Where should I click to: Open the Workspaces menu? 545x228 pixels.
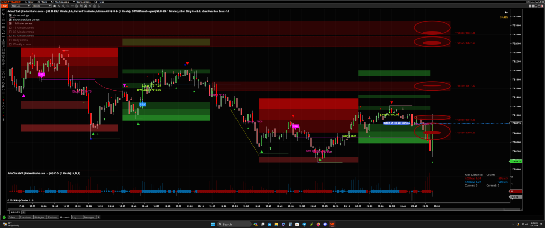[60, 2]
